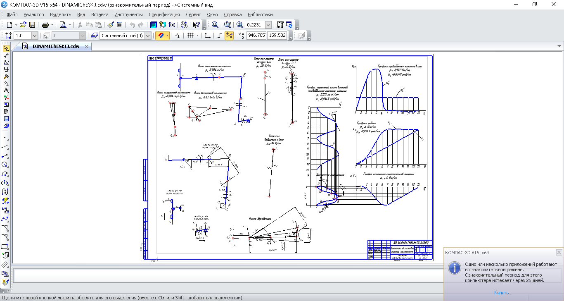Select the Line segment tool
This screenshot has width=564, height=301.
pos(5,155)
